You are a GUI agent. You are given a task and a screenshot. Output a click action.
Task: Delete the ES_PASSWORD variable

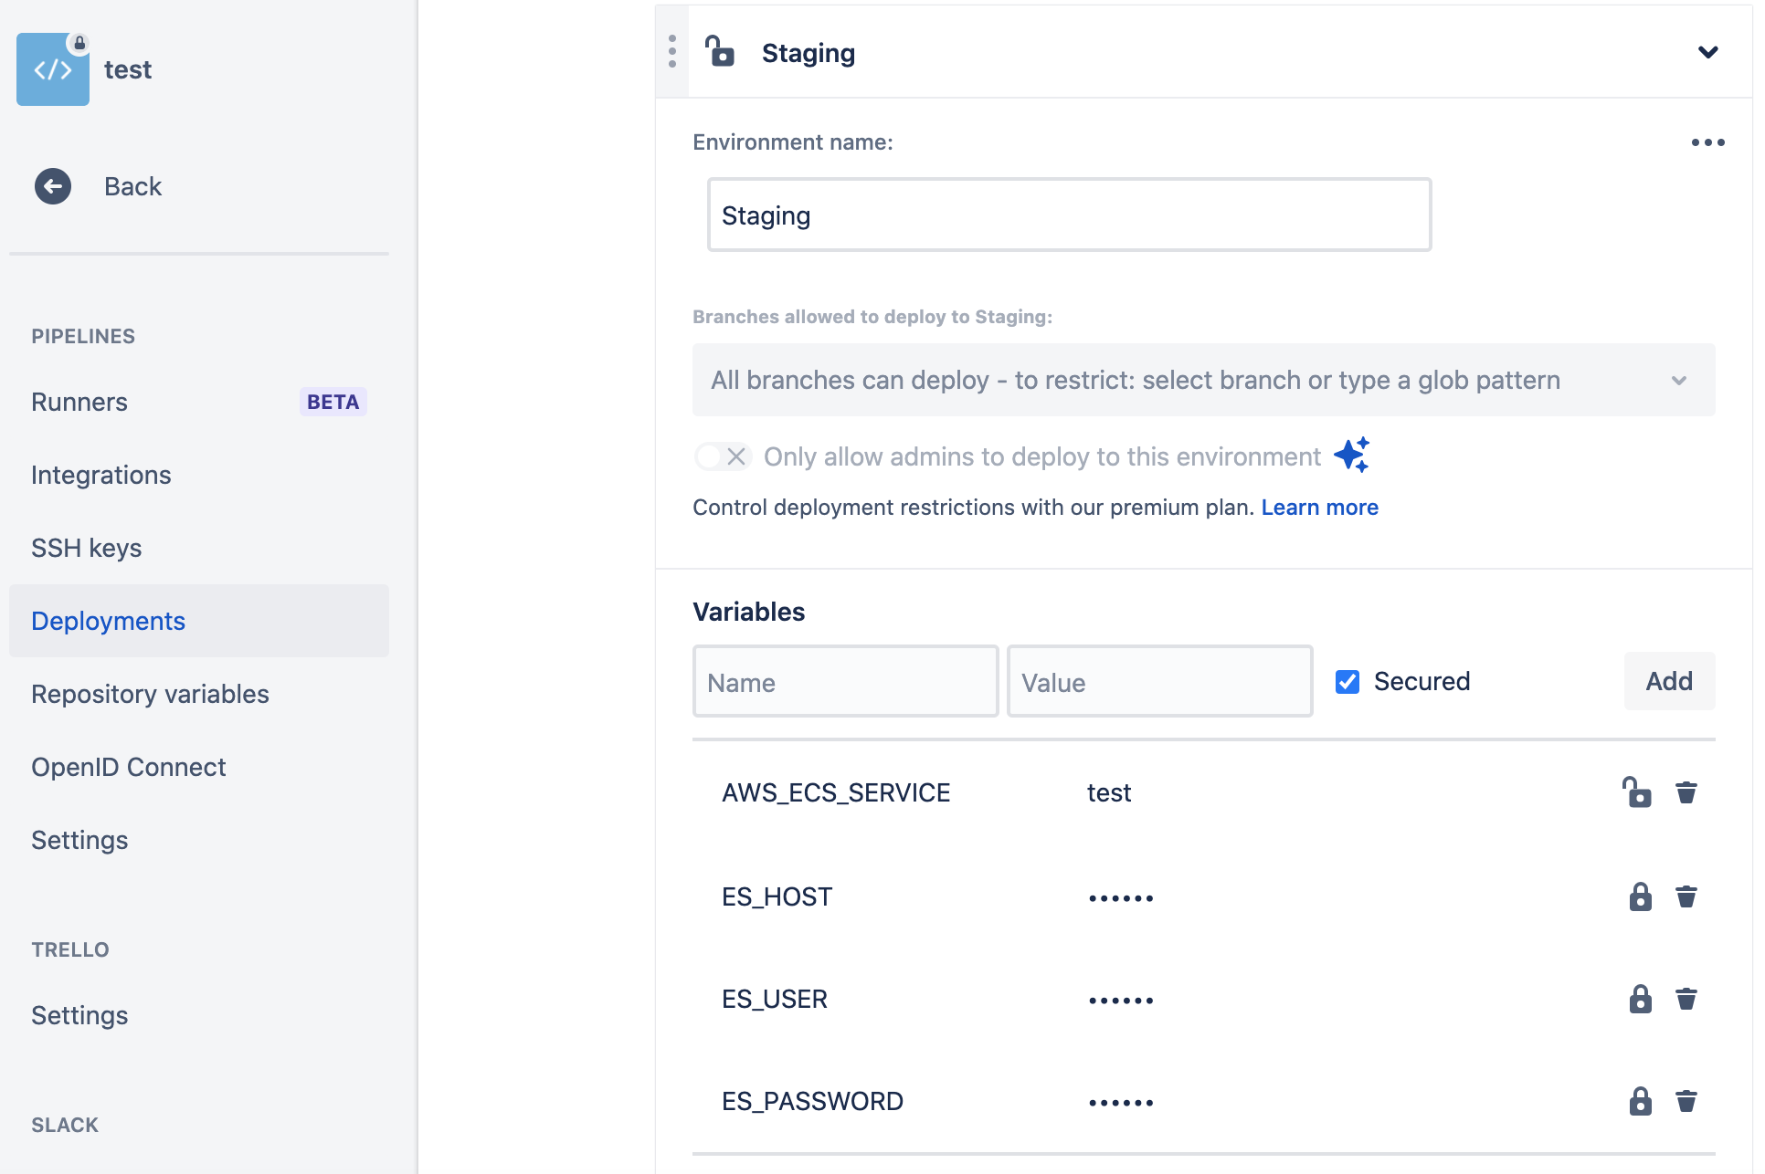1686,1101
